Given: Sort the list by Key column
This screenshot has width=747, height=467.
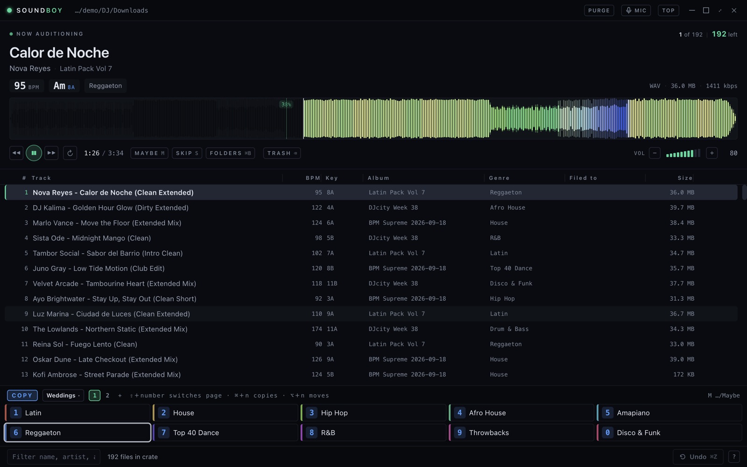Looking at the screenshot, I should tap(332, 178).
